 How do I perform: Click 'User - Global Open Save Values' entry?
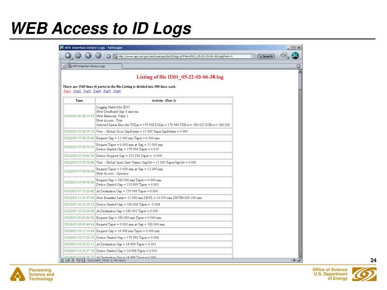[146, 162]
